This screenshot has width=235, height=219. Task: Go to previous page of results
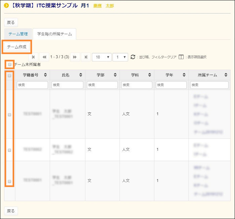pyautogui.click(x=44, y=57)
